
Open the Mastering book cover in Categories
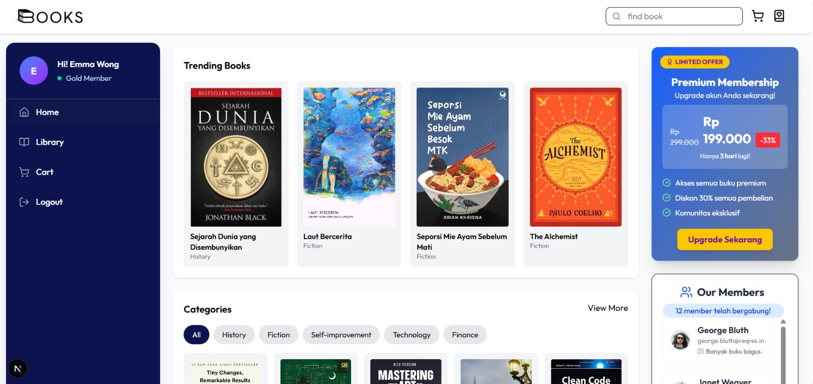coord(406,371)
